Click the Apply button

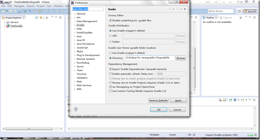(x=178, y=100)
